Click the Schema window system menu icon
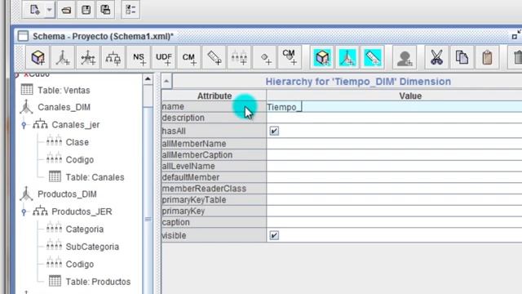 tap(23, 36)
